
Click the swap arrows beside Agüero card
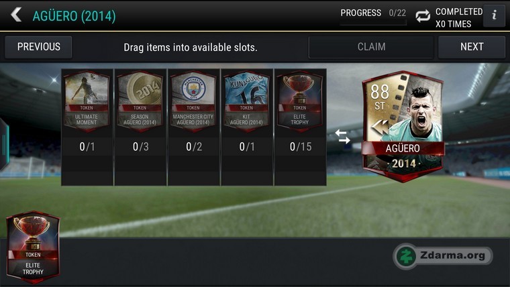343,137
